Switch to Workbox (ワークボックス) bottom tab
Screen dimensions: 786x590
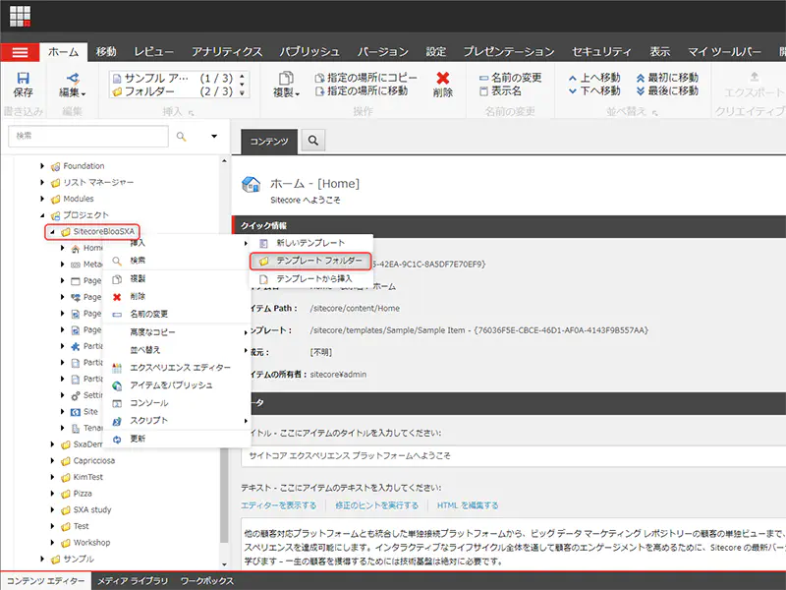[207, 581]
